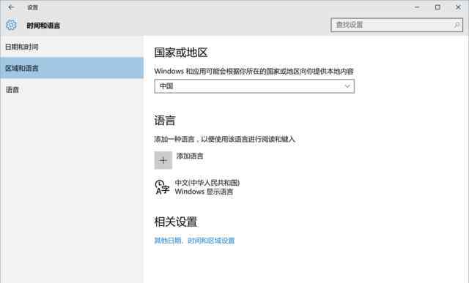
Task: Click 添加语言 label
Action: click(190, 156)
